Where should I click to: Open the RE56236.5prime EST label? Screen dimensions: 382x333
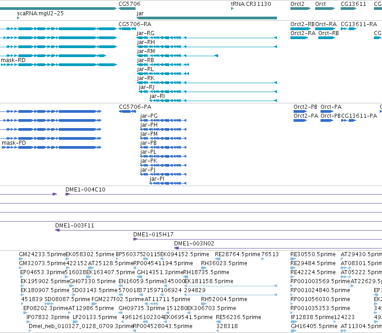coord(238,317)
